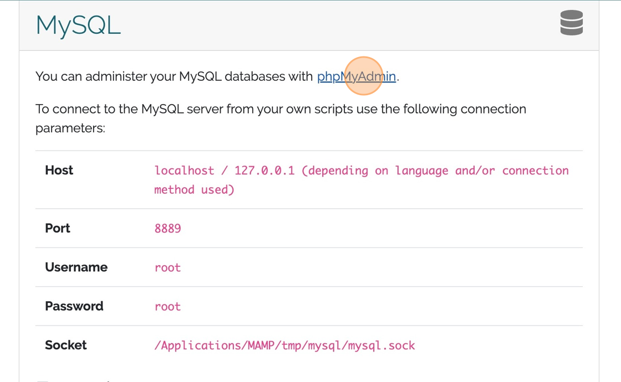Select the Password row label
Screen dimensions: 621x382
(x=74, y=306)
